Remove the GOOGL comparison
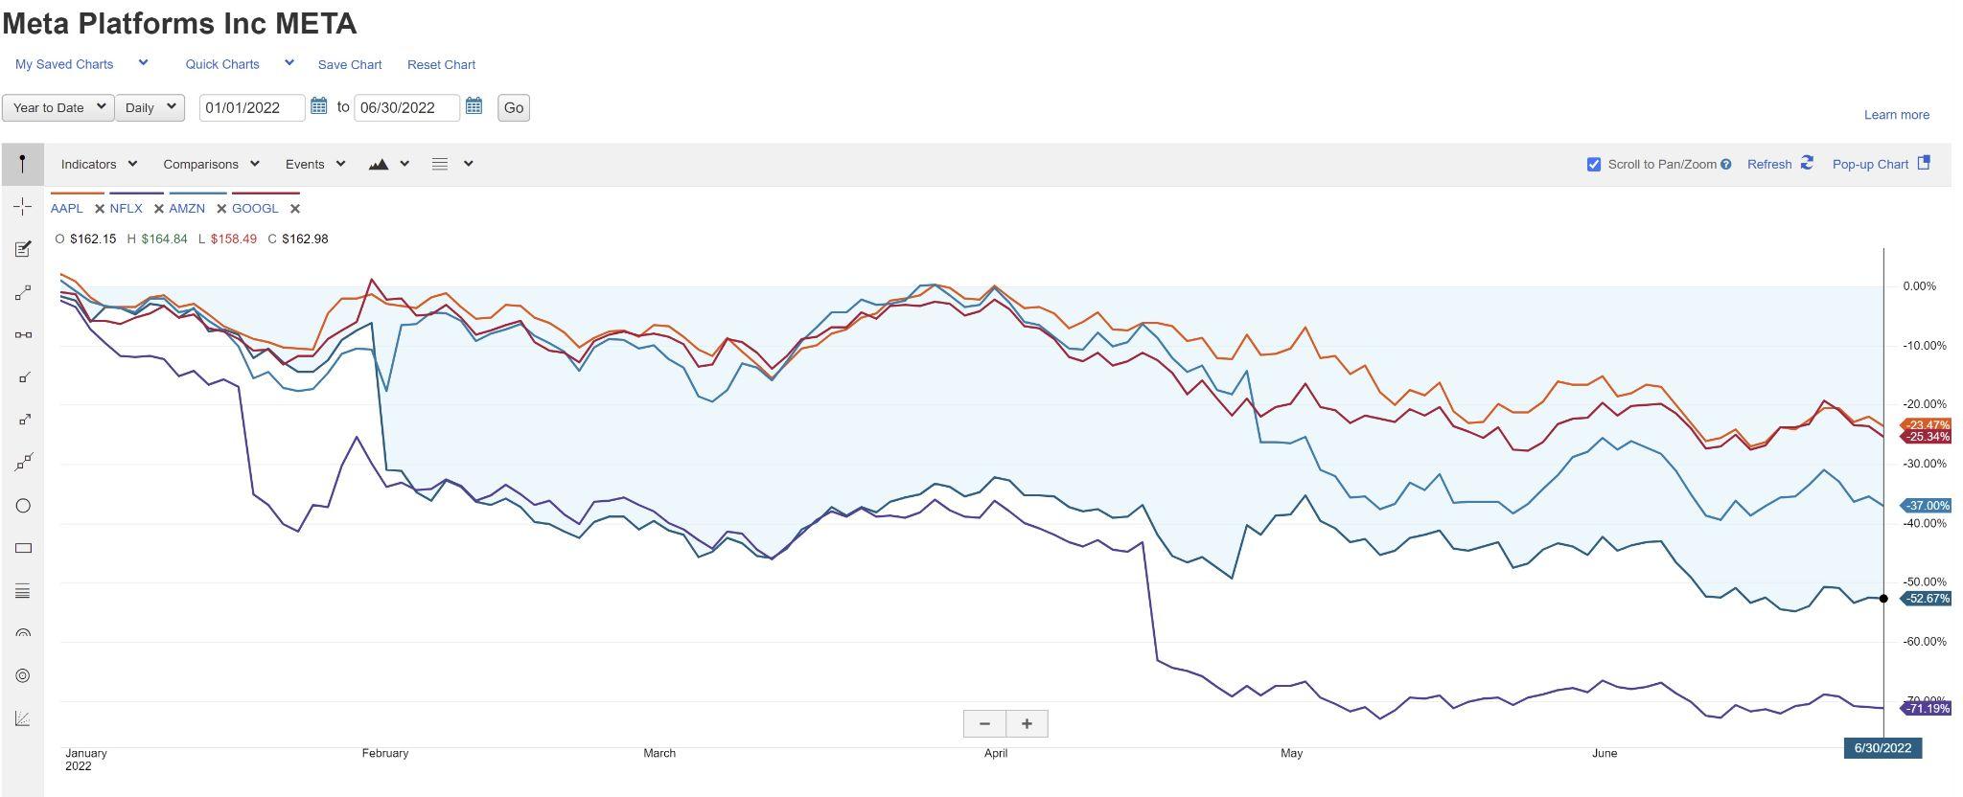The height and width of the screenshot is (797, 1963). (295, 209)
